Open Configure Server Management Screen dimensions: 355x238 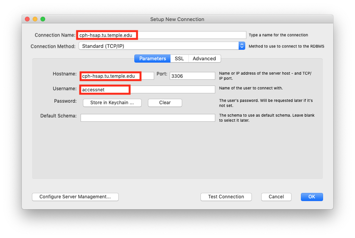pyautogui.click(x=75, y=197)
